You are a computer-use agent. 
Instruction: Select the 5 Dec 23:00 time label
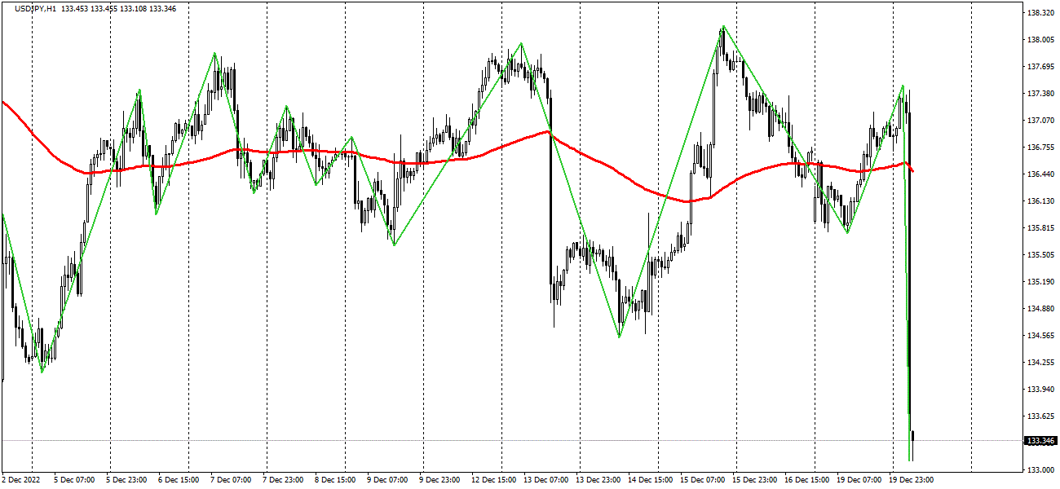coord(127,480)
